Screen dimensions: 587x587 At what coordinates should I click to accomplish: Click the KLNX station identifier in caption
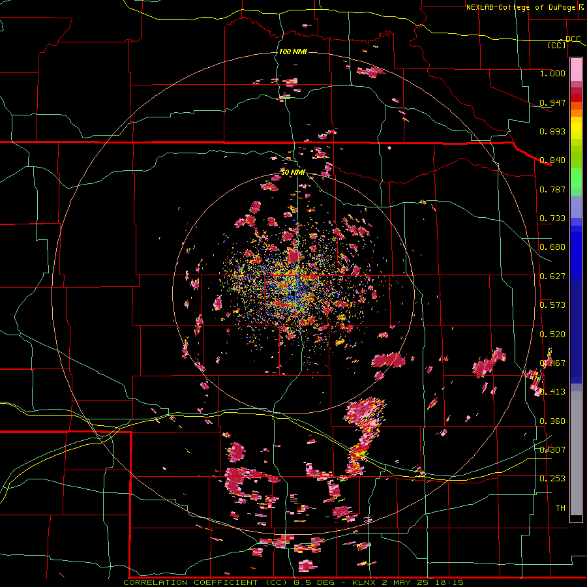[x=365, y=582]
